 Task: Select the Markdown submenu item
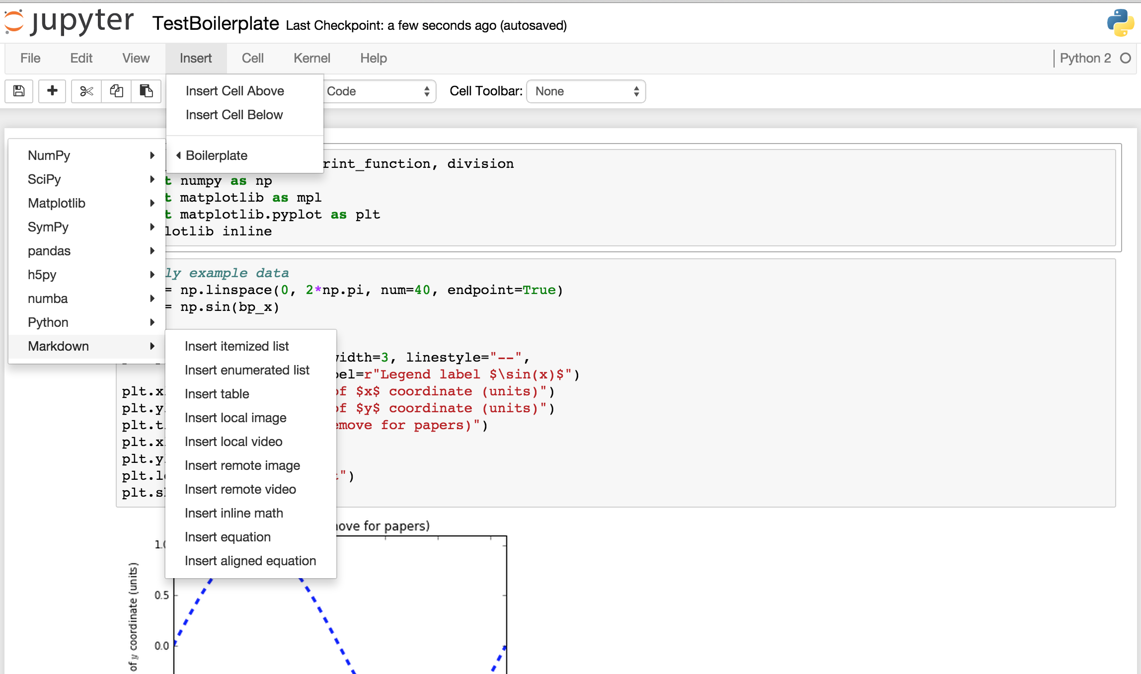[87, 346]
